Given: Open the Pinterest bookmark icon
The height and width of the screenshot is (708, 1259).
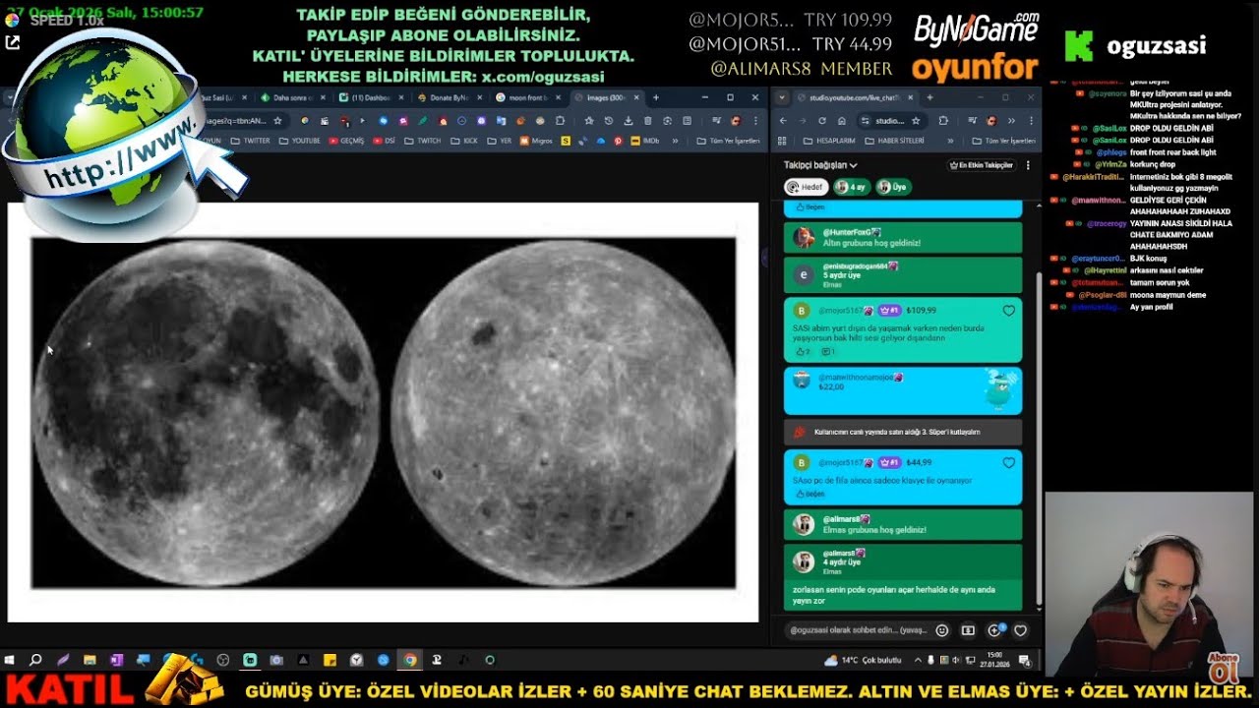Looking at the screenshot, I should point(618,141).
